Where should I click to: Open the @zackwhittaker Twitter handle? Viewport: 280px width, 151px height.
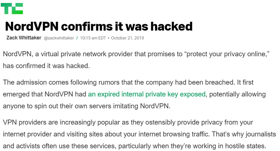point(59,38)
